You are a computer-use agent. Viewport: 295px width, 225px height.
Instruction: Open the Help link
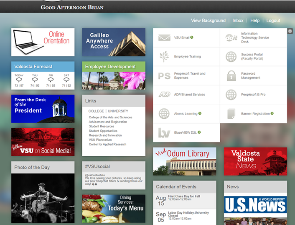point(255,20)
